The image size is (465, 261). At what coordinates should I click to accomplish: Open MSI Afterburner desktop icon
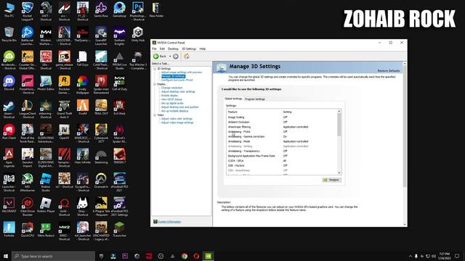pos(28,182)
